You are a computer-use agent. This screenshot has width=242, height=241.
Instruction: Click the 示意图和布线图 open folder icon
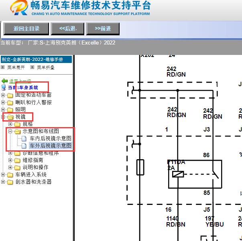[x=17, y=132]
